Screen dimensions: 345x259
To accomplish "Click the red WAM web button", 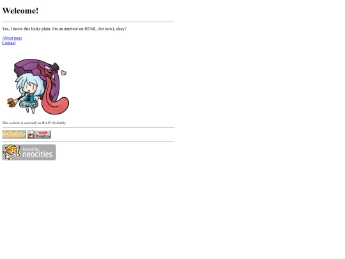I will click(x=39, y=134).
